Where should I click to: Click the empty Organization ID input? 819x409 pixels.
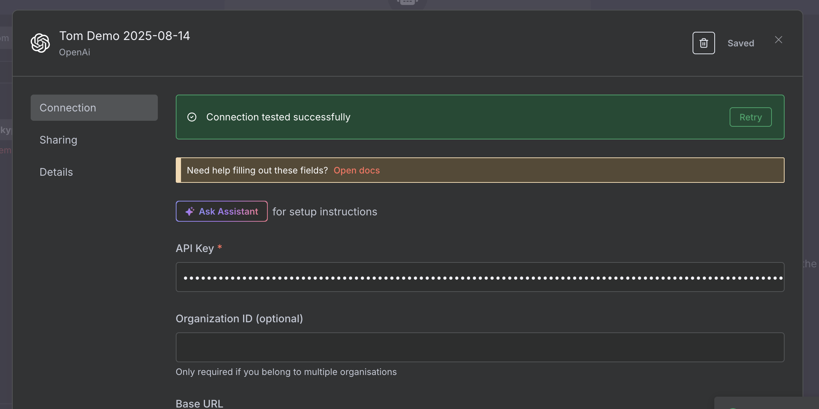[480, 347]
